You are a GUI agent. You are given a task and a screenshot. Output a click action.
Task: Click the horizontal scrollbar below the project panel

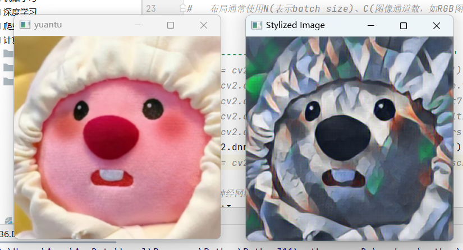[58, 242]
